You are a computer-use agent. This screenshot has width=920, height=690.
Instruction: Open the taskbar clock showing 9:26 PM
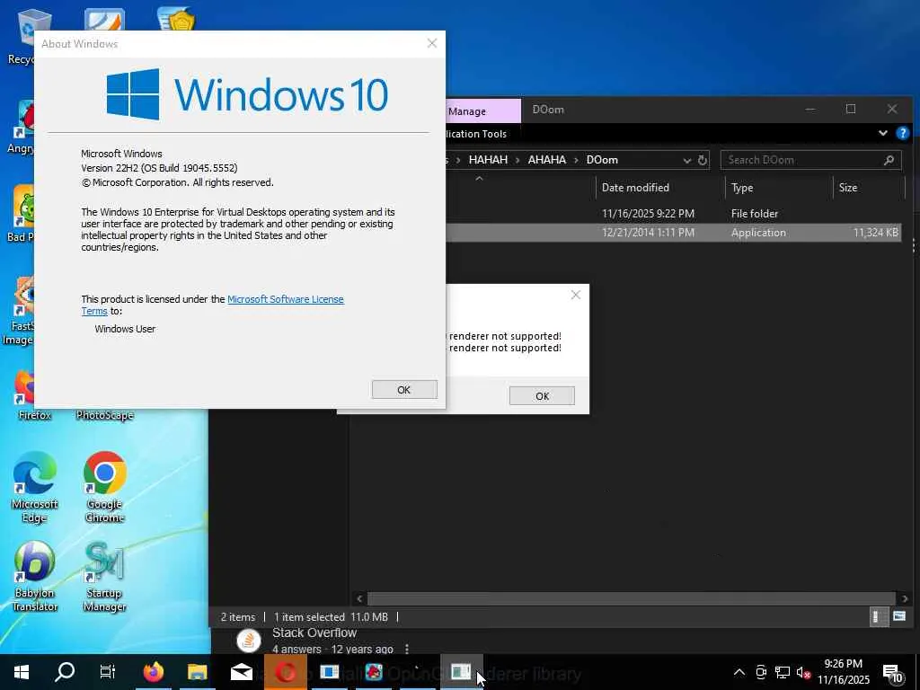click(x=843, y=672)
